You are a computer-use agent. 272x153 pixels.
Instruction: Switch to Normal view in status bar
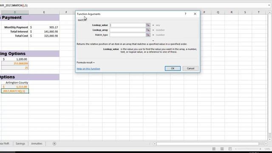[214, 149]
